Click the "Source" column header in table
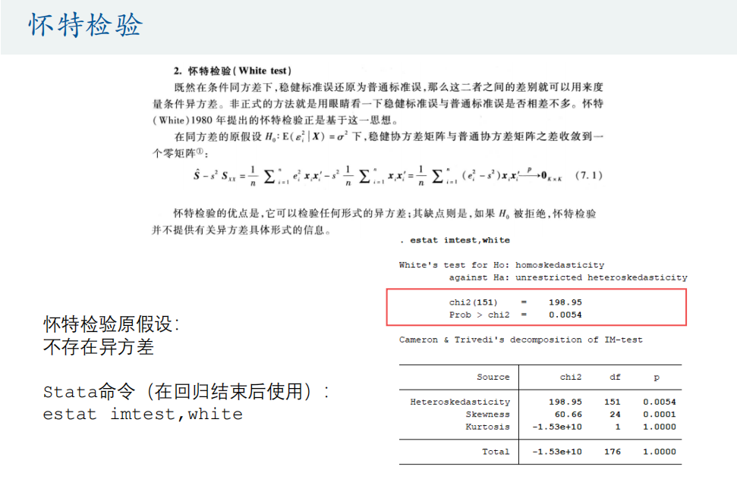The width and height of the screenshot is (737, 479). pyautogui.click(x=493, y=377)
